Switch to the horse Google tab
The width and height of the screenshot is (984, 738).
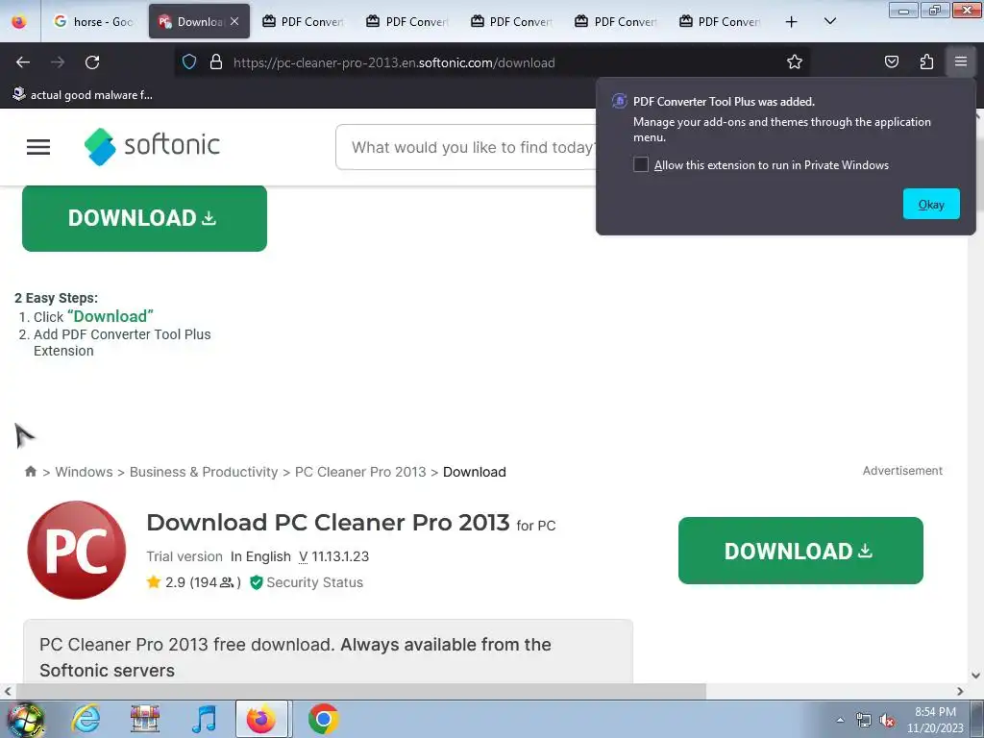coord(94,22)
